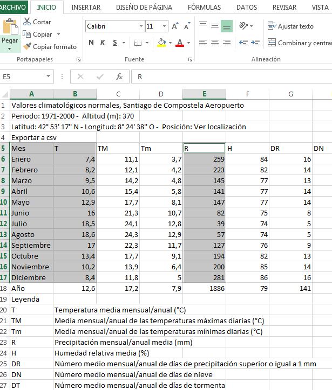Viewport: 332px width, 390px height.
Task: Open Fuente dialog launcher
Action: (190, 59)
